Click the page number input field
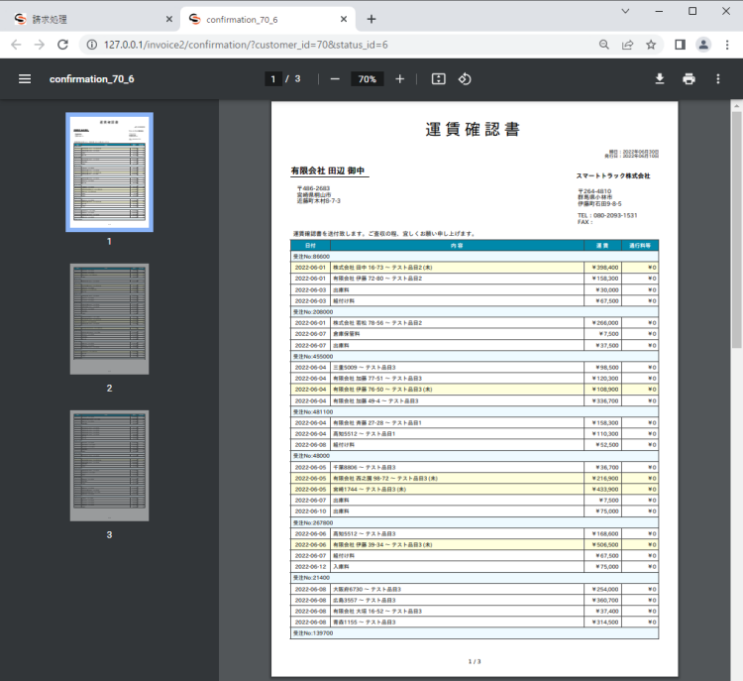 [x=272, y=79]
